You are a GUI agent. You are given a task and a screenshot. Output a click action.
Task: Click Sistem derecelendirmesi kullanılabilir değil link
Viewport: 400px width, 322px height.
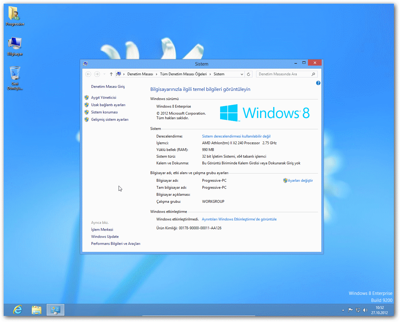(x=236, y=136)
